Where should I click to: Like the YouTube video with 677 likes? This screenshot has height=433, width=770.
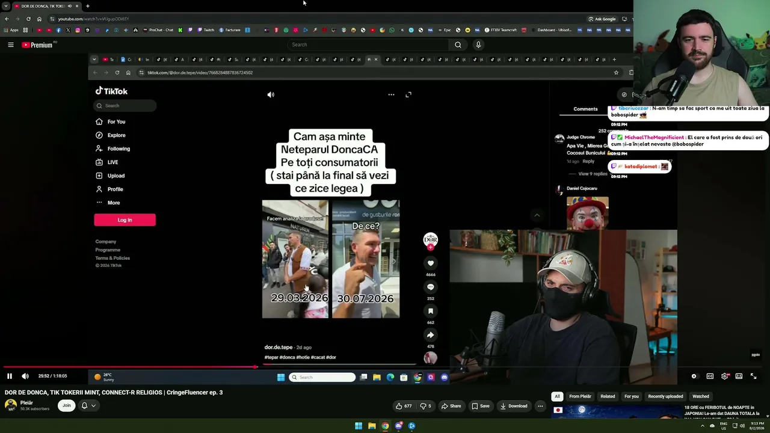tap(404, 406)
